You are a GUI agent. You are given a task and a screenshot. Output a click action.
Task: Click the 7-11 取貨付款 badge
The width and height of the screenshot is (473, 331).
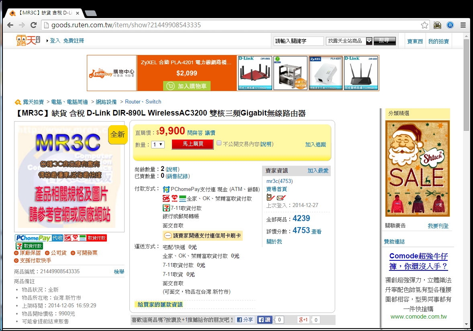point(29,246)
